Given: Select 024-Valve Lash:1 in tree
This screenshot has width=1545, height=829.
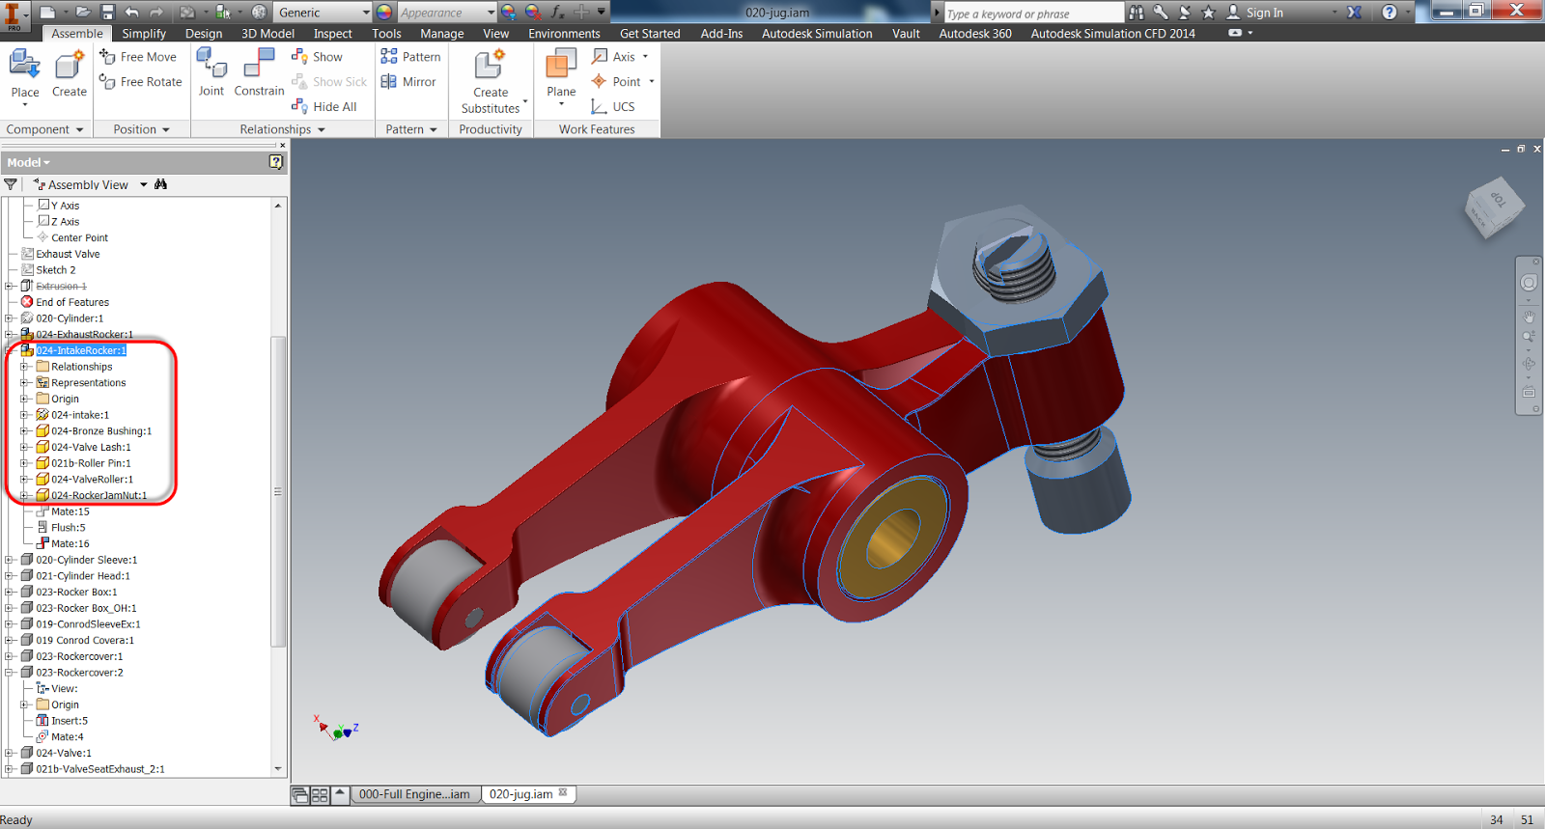Looking at the screenshot, I should (x=91, y=447).
